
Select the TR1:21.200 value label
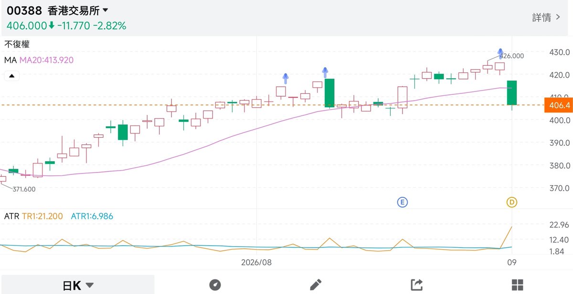42,216
